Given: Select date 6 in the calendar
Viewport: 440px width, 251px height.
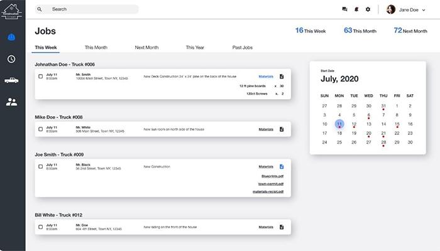Looking at the screenshot, I should coord(369,115).
